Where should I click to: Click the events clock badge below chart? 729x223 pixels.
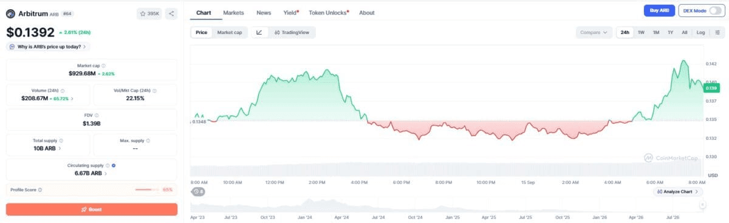click(199, 191)
